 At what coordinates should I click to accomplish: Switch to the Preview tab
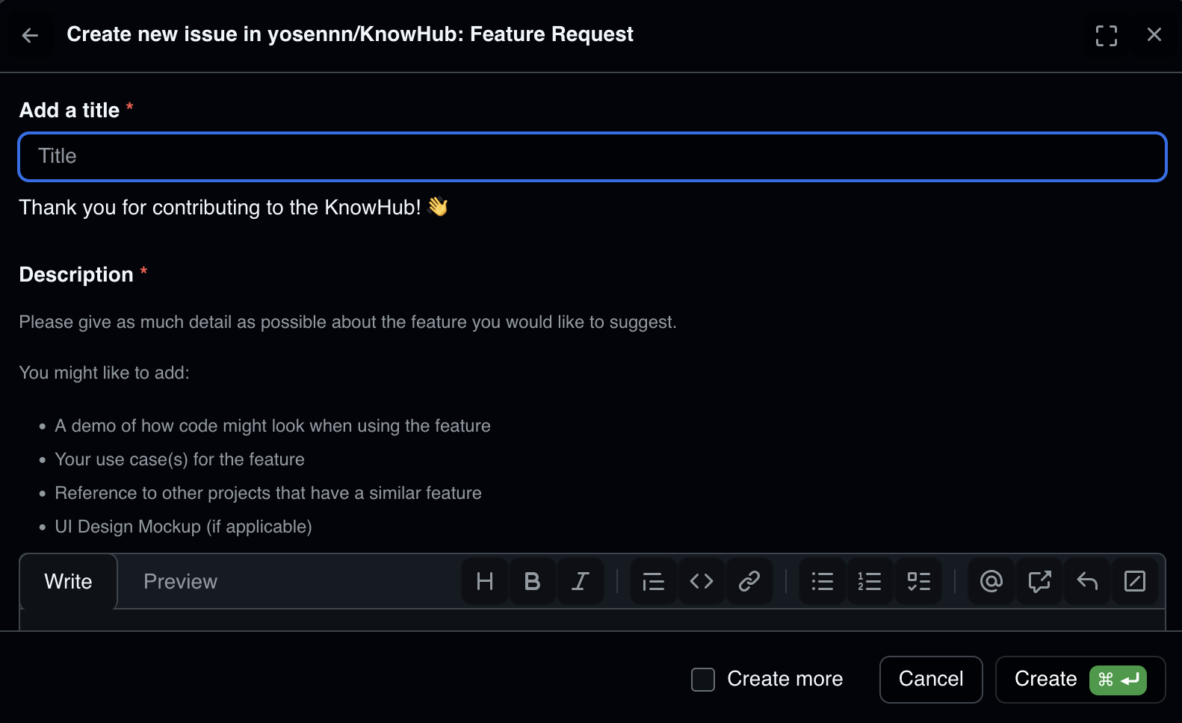180,582
